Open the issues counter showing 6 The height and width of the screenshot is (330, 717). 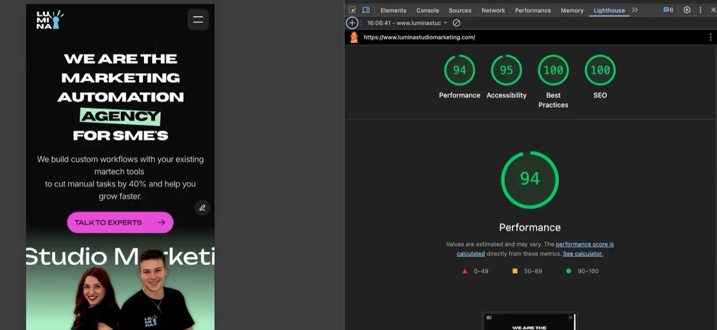tap(668, 10)
